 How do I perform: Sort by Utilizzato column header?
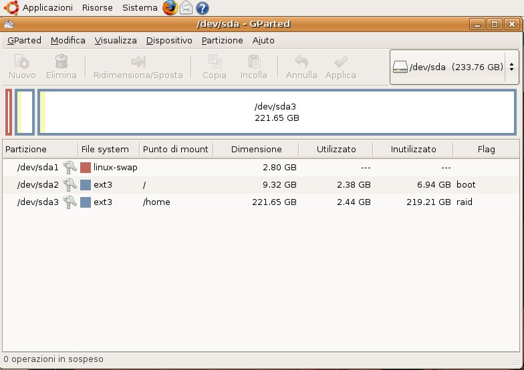tap(336, 150)
